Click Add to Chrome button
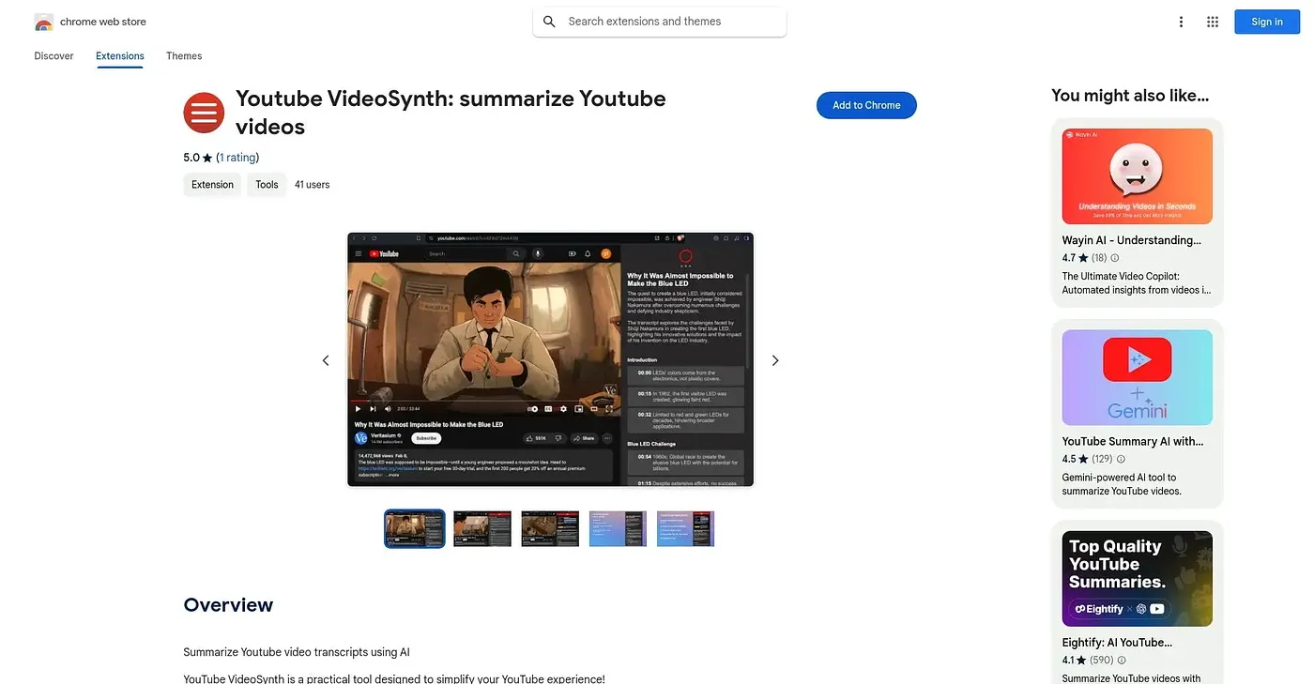Viewport: 1314px width, 684px height. 866,105
